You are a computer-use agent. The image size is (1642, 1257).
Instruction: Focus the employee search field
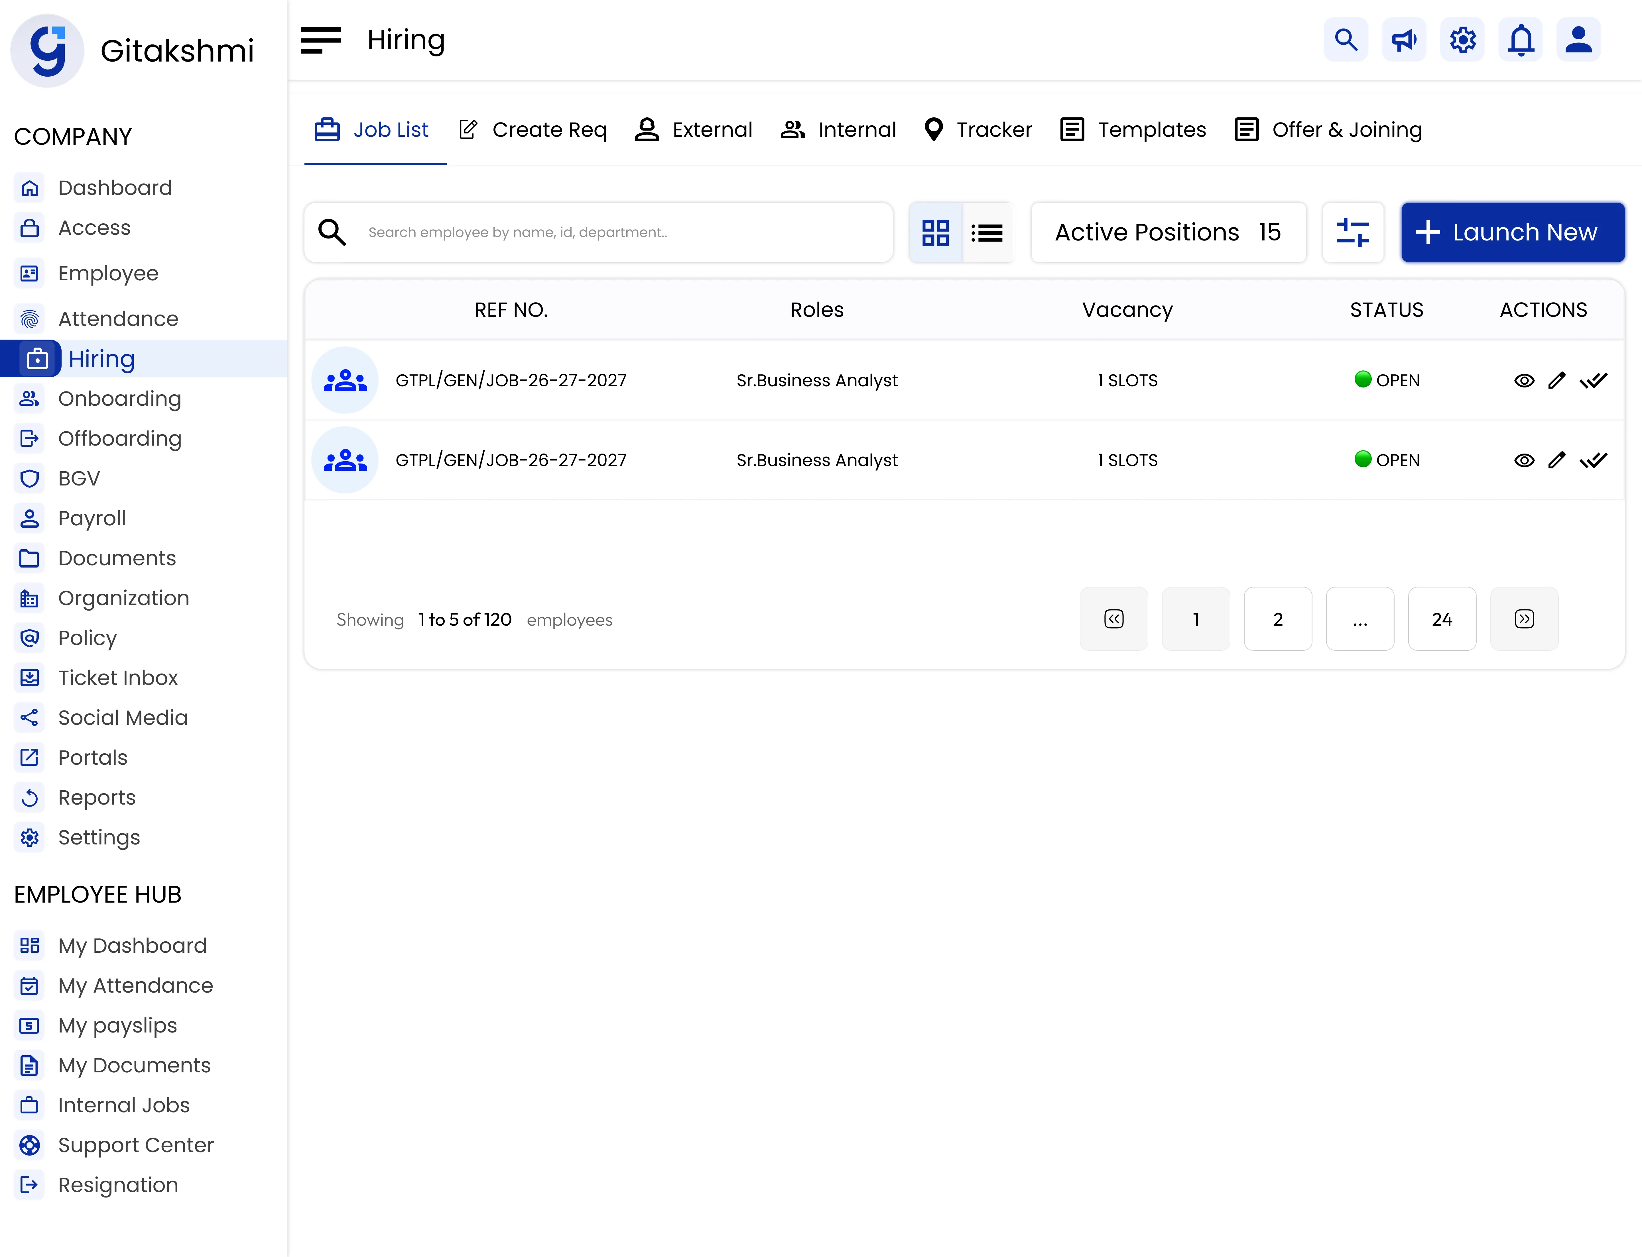(x=599, y=233)
